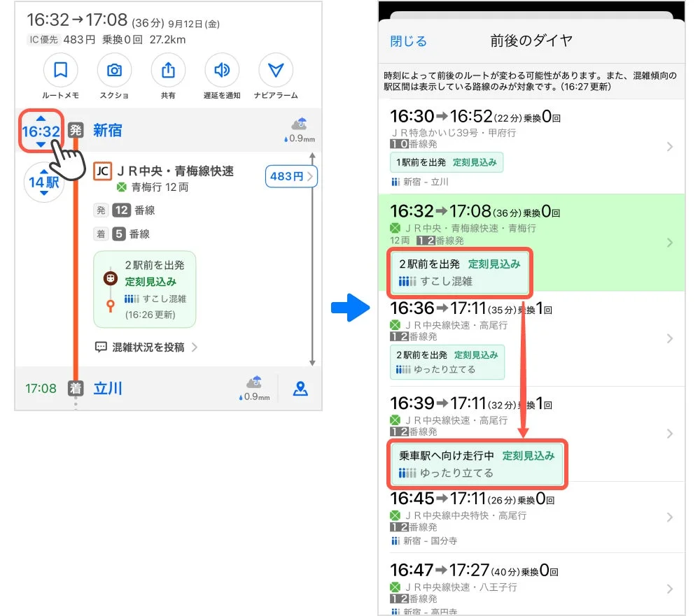Viewport: 700px width, 616px height.
Task: Tap the ルートメモ bookmark icon
Action: coord(61,71)
